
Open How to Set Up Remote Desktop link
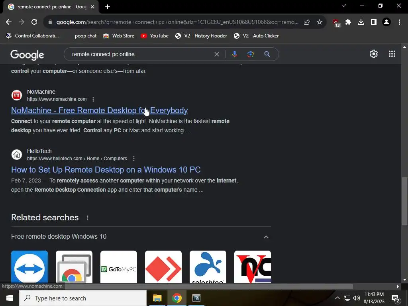coord(106,170)
